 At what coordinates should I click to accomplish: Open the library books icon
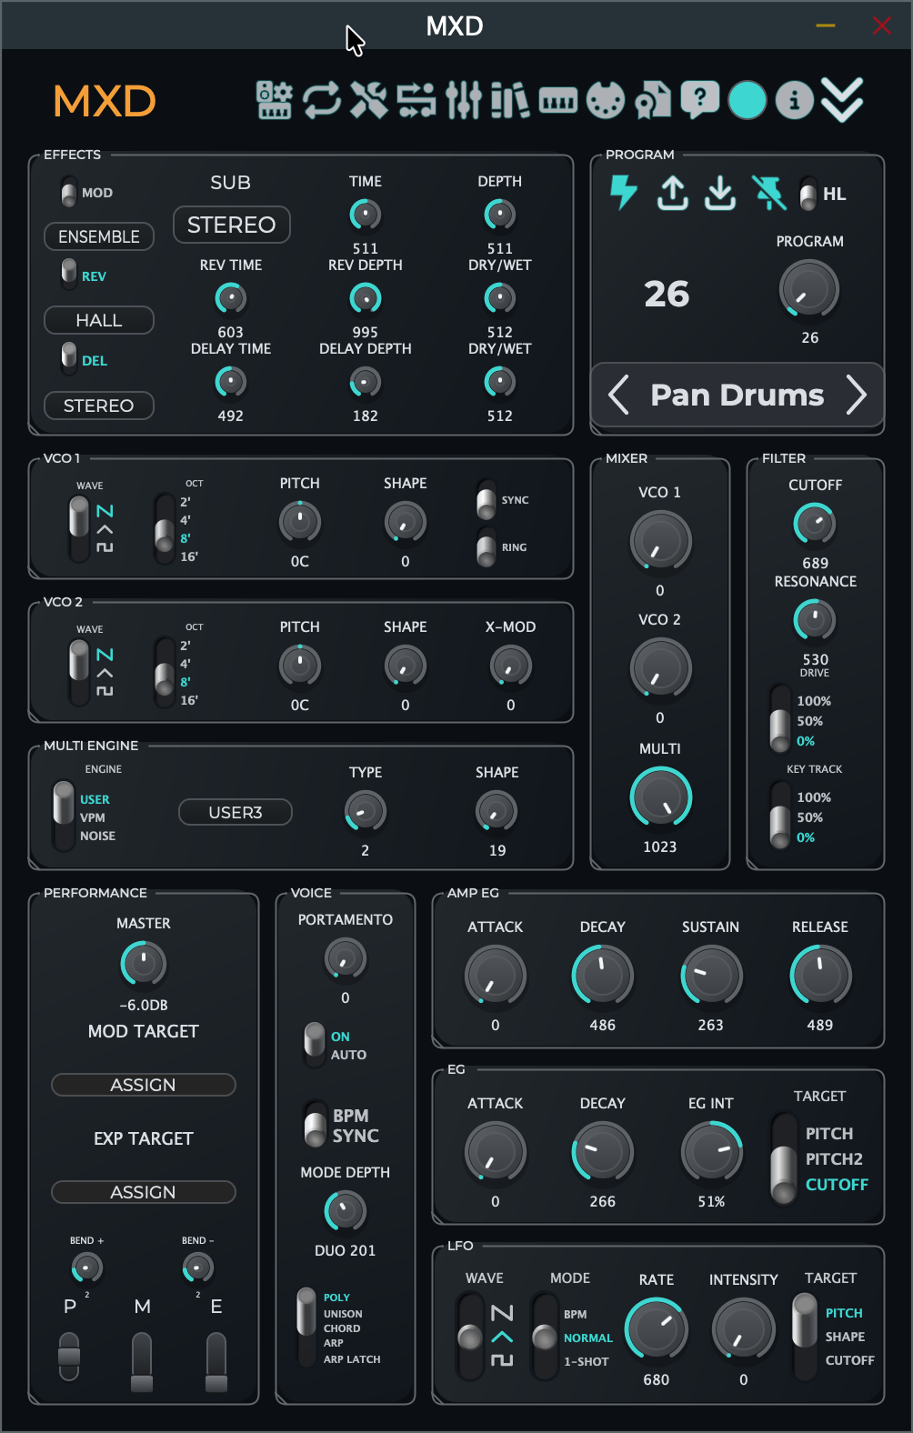[x=510, y=100]
